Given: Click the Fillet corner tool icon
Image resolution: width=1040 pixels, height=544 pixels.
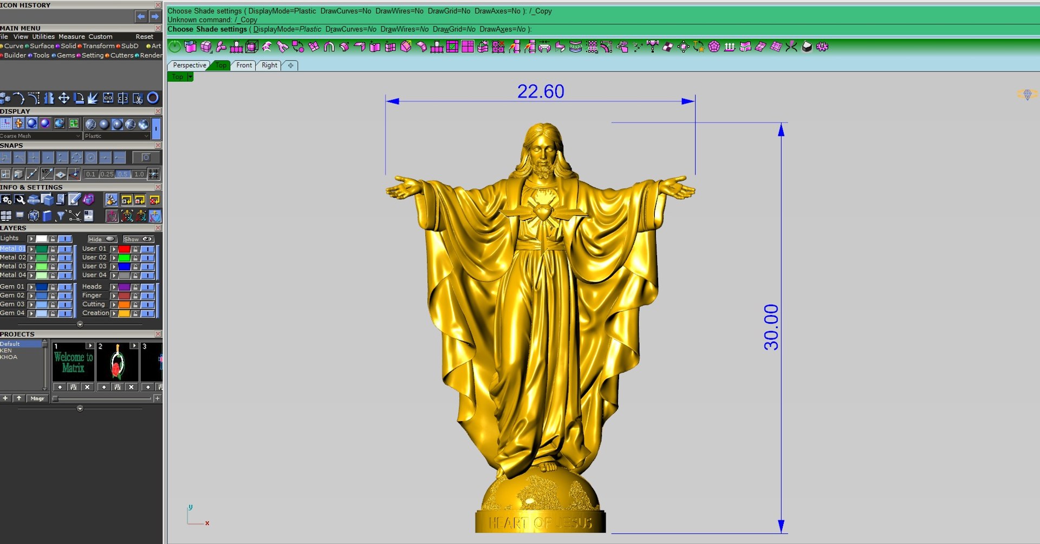Looking at the screenshot, I should (x=34, y=98).
